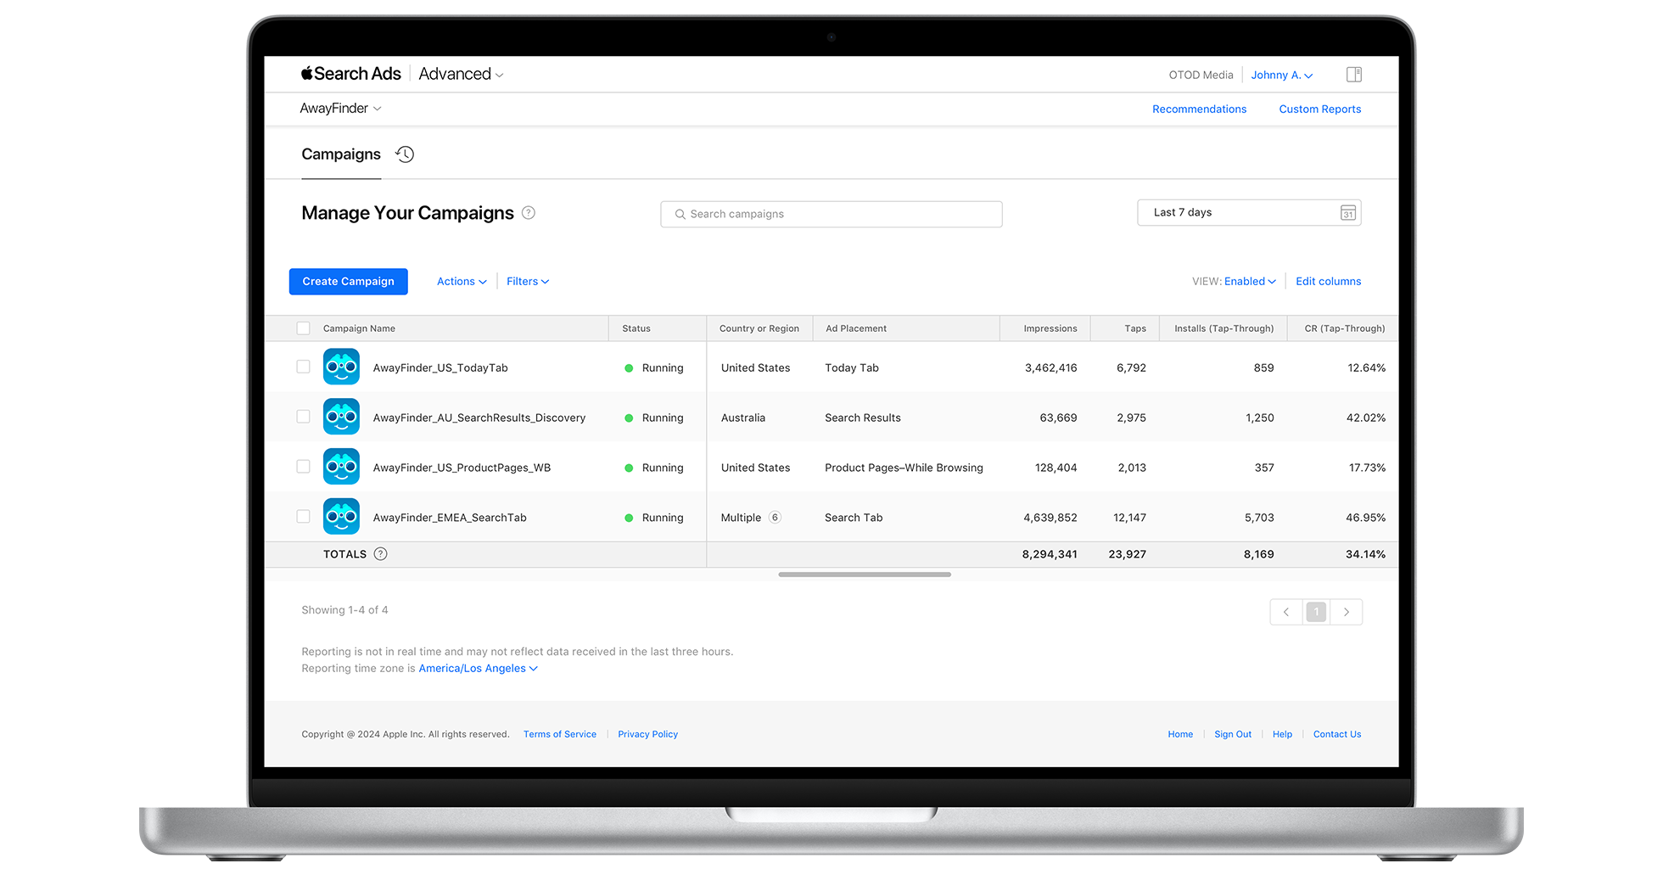Click the 'Product Pages–While Browsing' placement cell
This screenshot has height=869, width=1663.
tap(904, 468)
